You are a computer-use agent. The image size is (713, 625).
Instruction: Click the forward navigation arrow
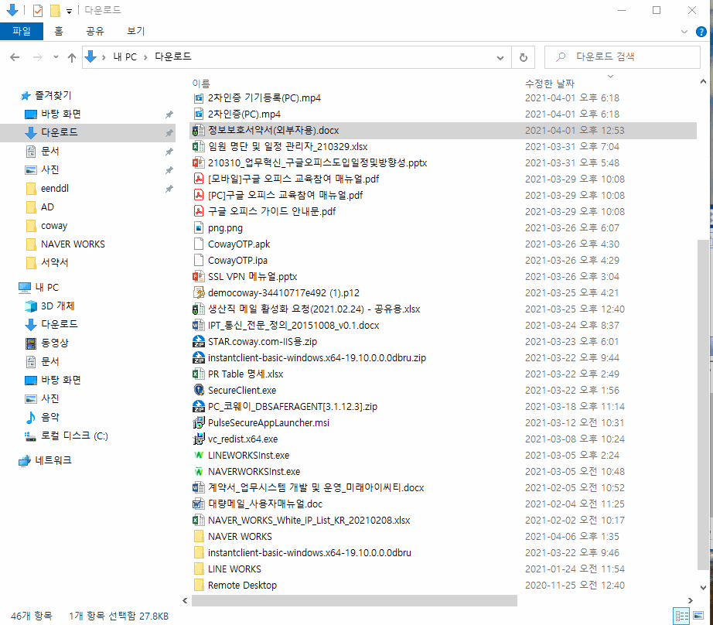click(38, 57)
